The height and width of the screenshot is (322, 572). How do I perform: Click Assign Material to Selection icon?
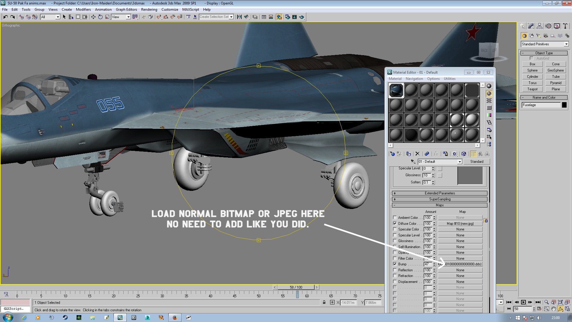[408, 154]
